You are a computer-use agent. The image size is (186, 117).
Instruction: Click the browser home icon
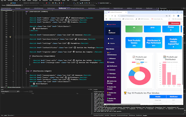pos(115,16)
